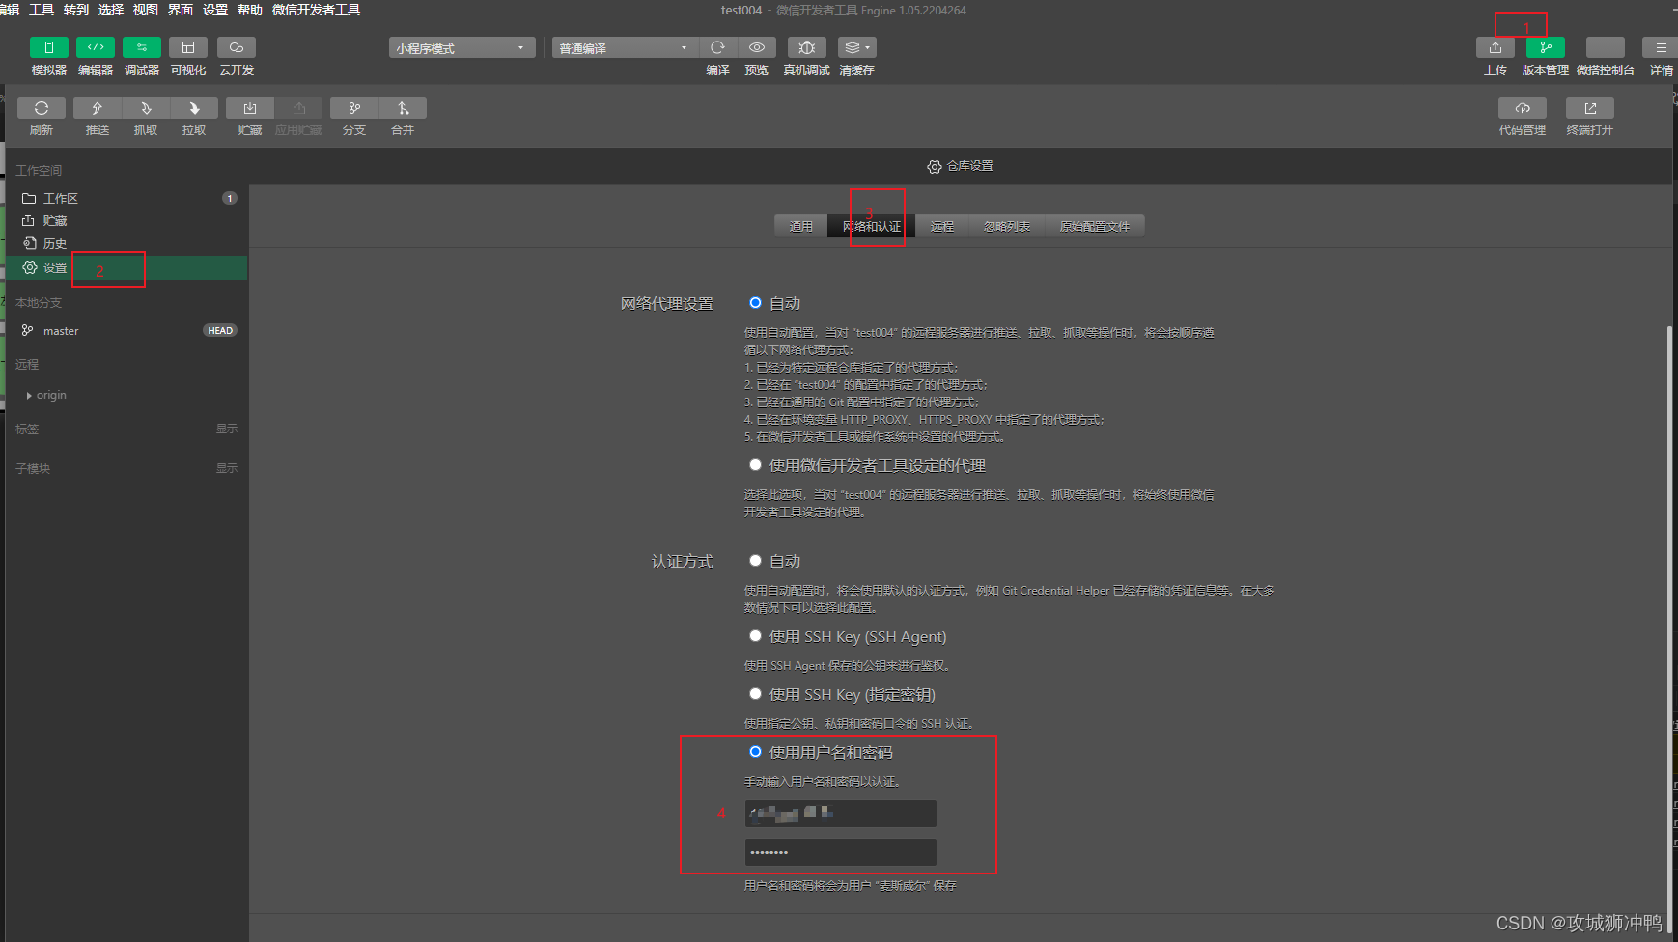Screen dimensions: 1678x942
Task: Click the 合并 merge button
Action: [x=403, y=108]
